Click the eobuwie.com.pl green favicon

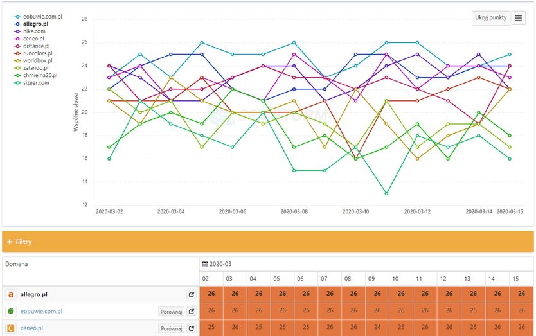(11, 311)
